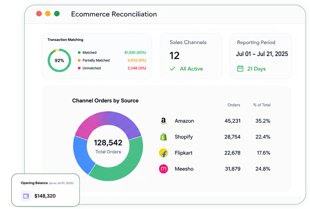Click Flipkart's 22,678 orders value

pyautogui.click(x=232, y=153)
